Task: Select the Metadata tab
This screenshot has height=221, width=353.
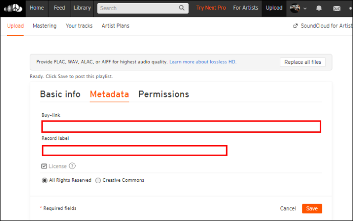Action: click(x=109, y=94)
